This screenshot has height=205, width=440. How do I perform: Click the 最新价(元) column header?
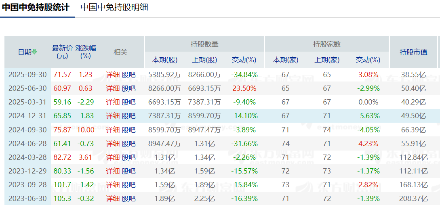(62, 52)
